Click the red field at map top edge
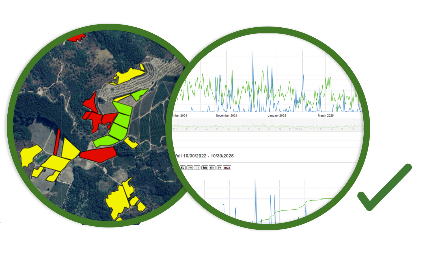423x254 pixels. (76, 38)
